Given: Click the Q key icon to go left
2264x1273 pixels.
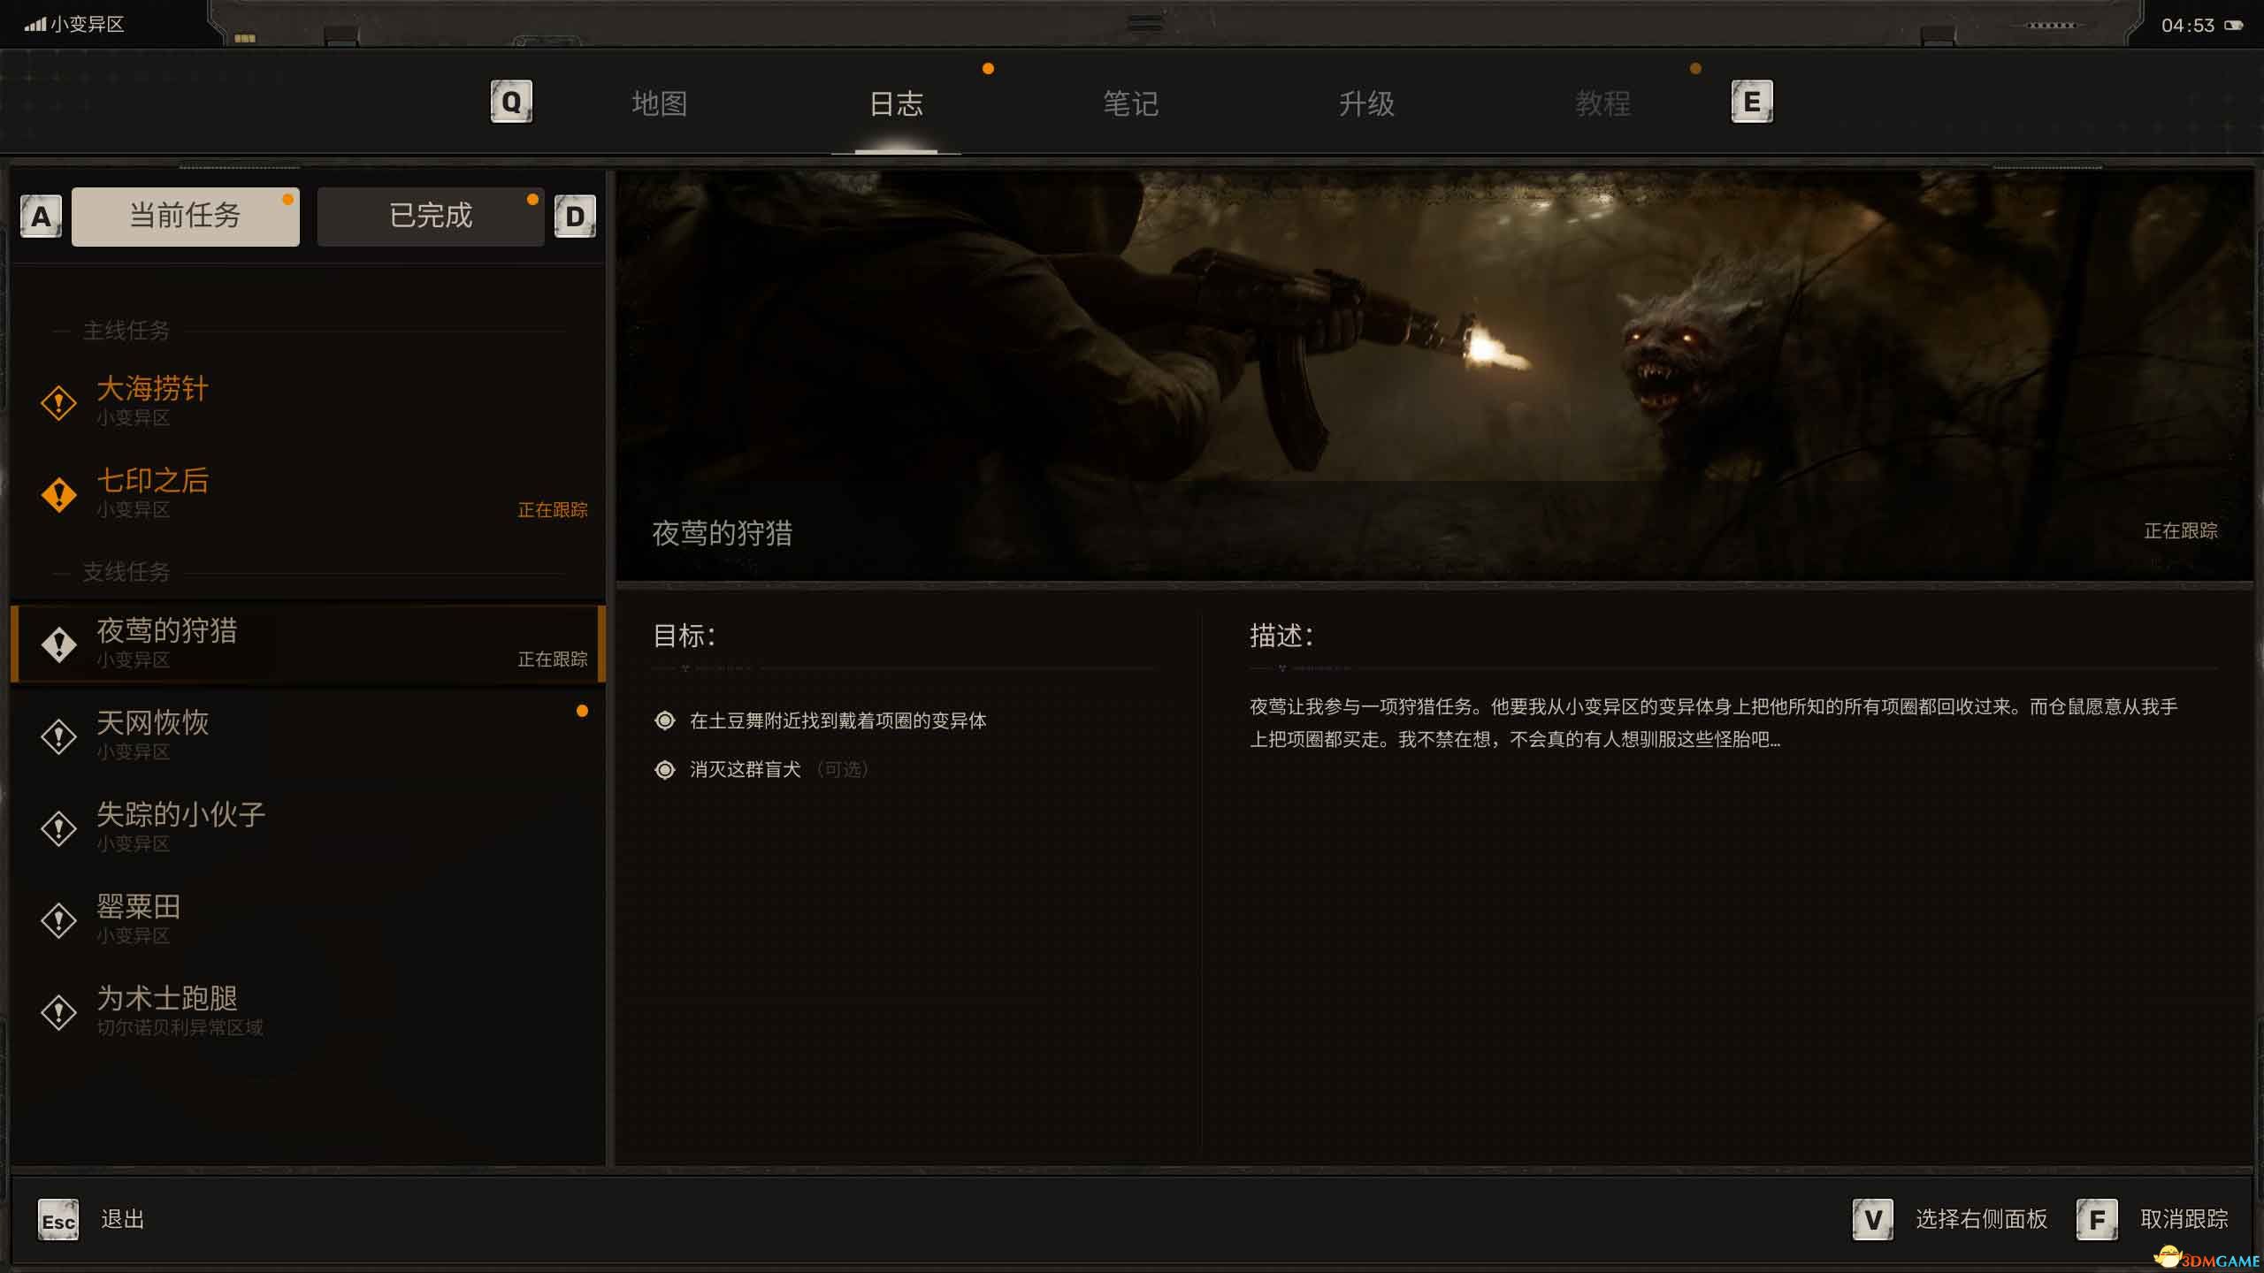Looking at the screenshot, I should coord(511,102).
